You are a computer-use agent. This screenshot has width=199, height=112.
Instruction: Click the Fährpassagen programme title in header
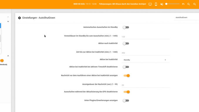(122, 4)
